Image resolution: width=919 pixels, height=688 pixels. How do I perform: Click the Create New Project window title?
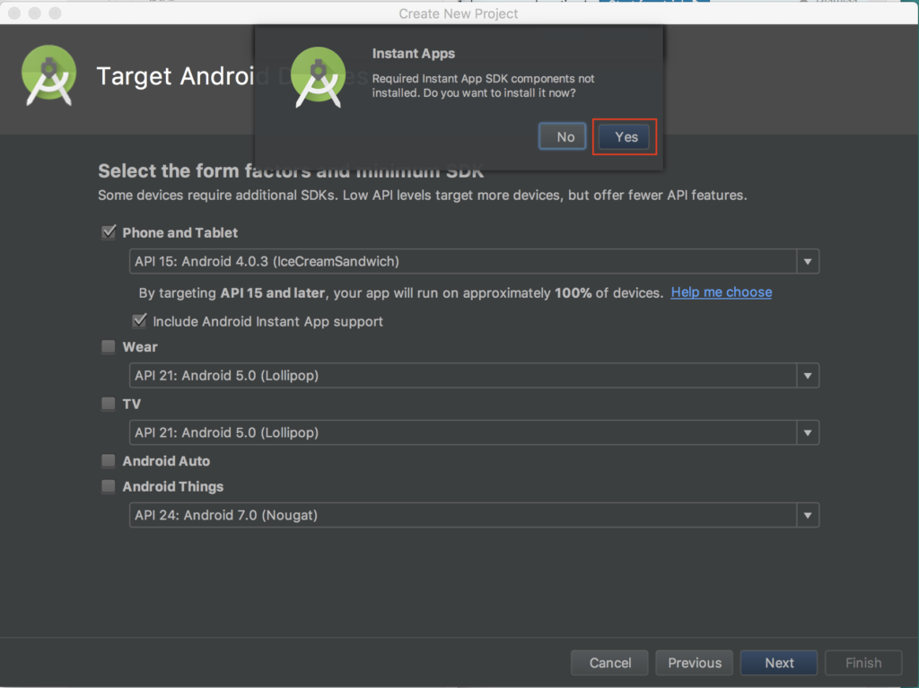(459, 13)
